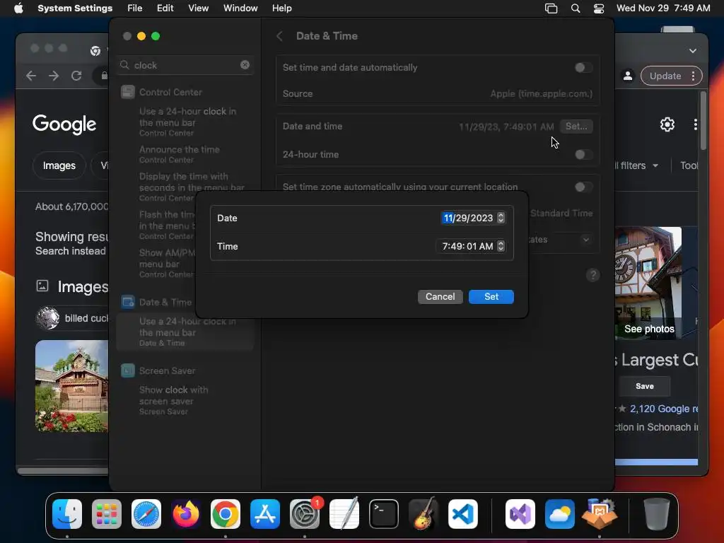Viewport: 724px width, 543px height.
Task: Open Trash in the dock
Action: coord(657,514)
